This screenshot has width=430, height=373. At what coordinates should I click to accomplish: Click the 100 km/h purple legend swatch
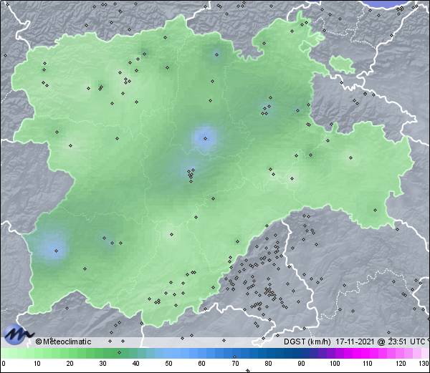(334, 353)
